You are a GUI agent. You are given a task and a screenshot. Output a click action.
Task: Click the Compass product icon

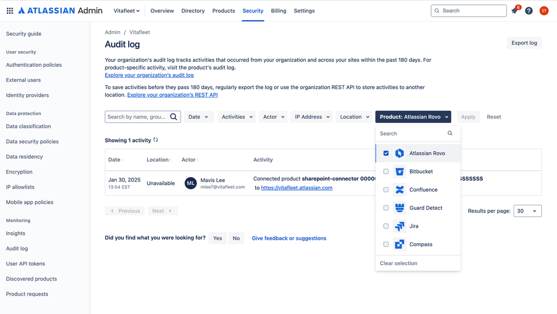[400, 244]
